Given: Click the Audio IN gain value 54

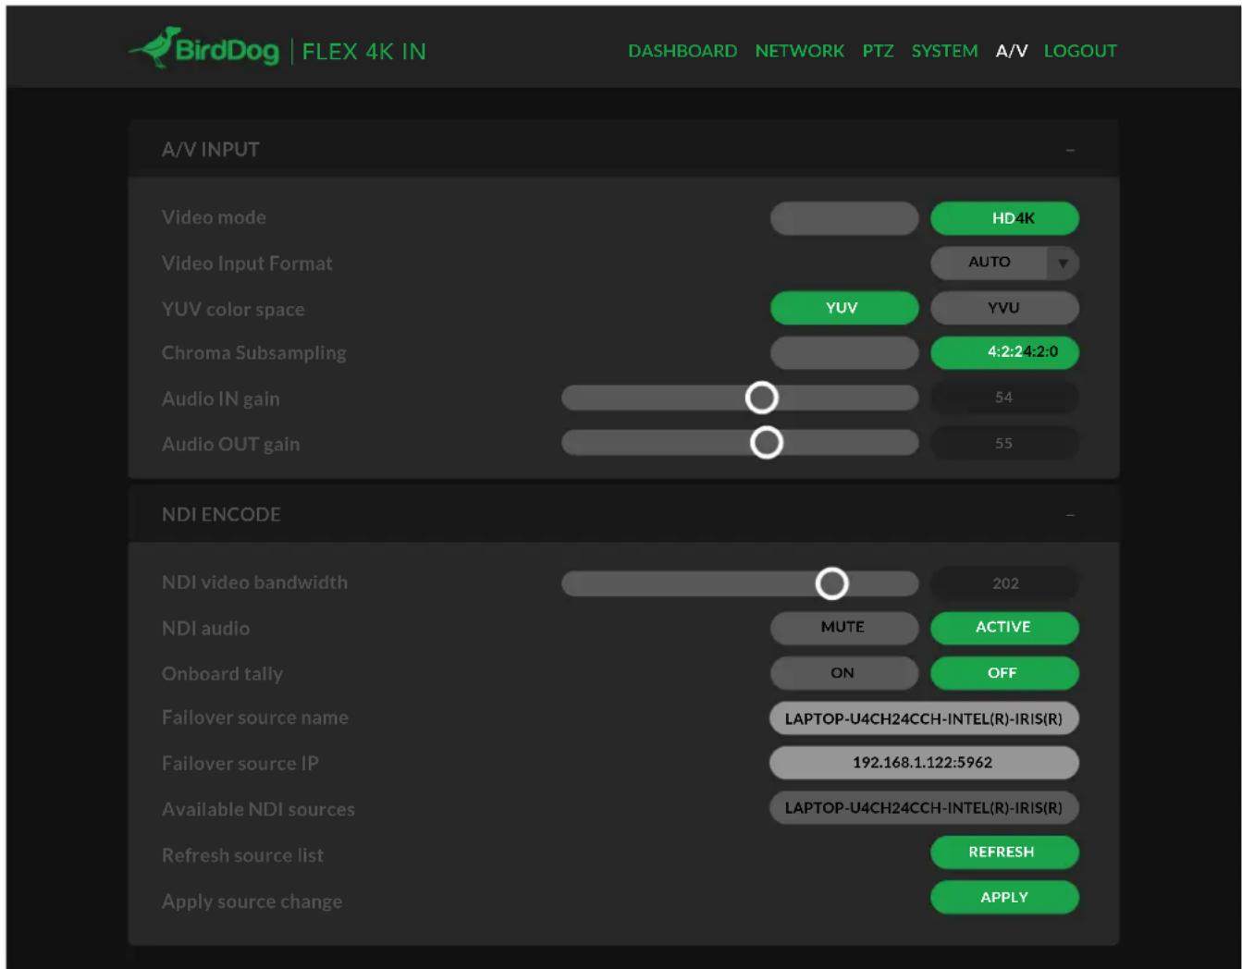Looking at the screenshot, I should click(x=1004, y=398).
